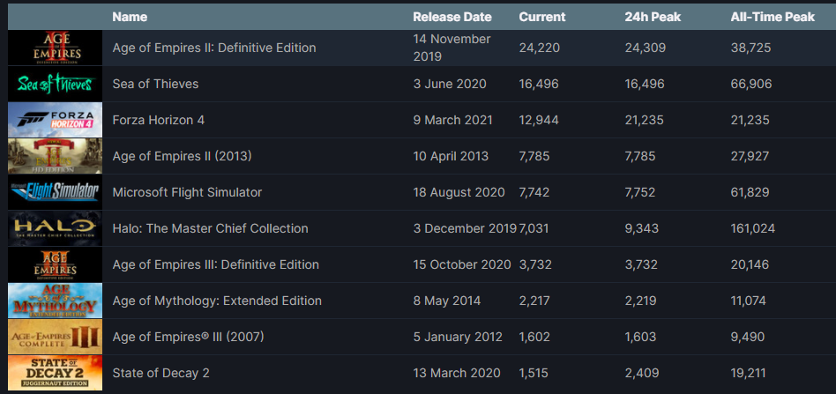Select release date 14 November 2019
The height and width of the screenshot is (394, 836).
click(x=452, y=48)
